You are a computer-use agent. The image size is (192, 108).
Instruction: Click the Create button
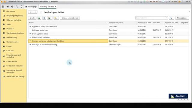pyautogui.click(x=32, y=18)
